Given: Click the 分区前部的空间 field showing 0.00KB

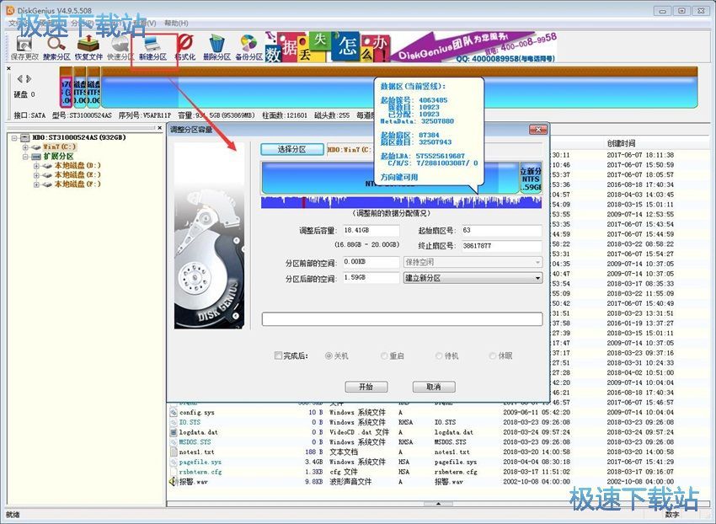Looking at the screenshot, I should 371,262.
